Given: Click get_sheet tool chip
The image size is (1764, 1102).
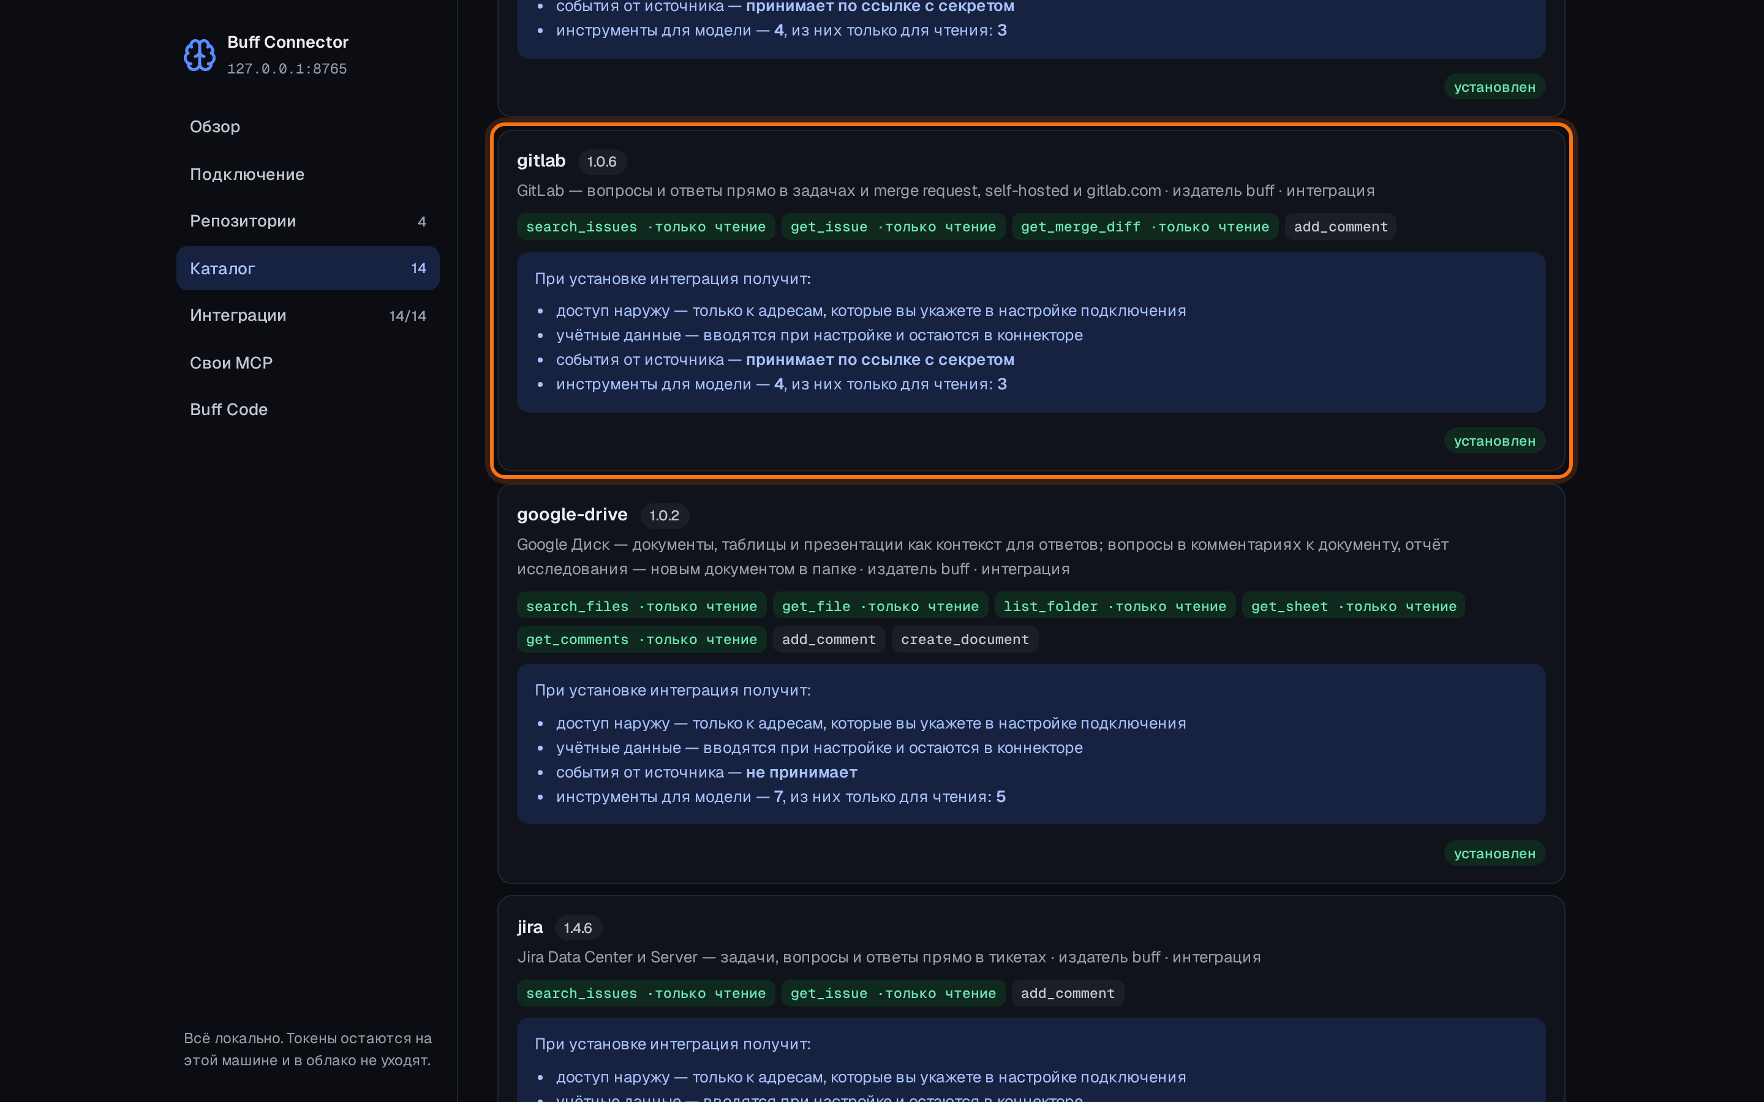Looking at the screenshot, I should 1354,606.
